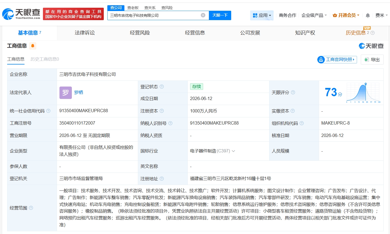Click the 工商官网快照 button
The height and width of the screenshot is (234, 390).
(x=337, y=60)
